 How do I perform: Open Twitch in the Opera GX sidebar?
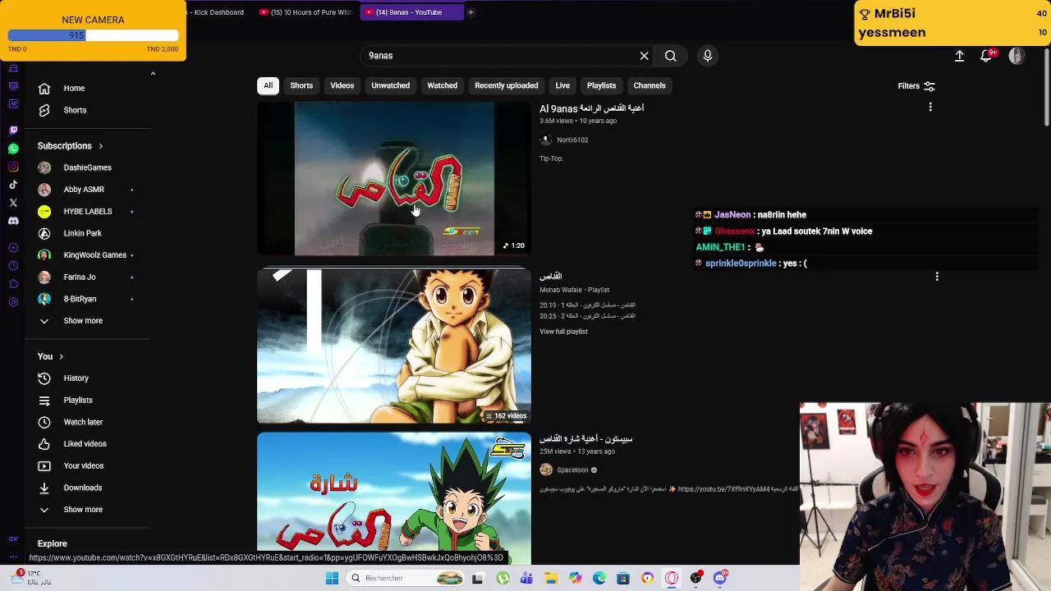point(13,130)
